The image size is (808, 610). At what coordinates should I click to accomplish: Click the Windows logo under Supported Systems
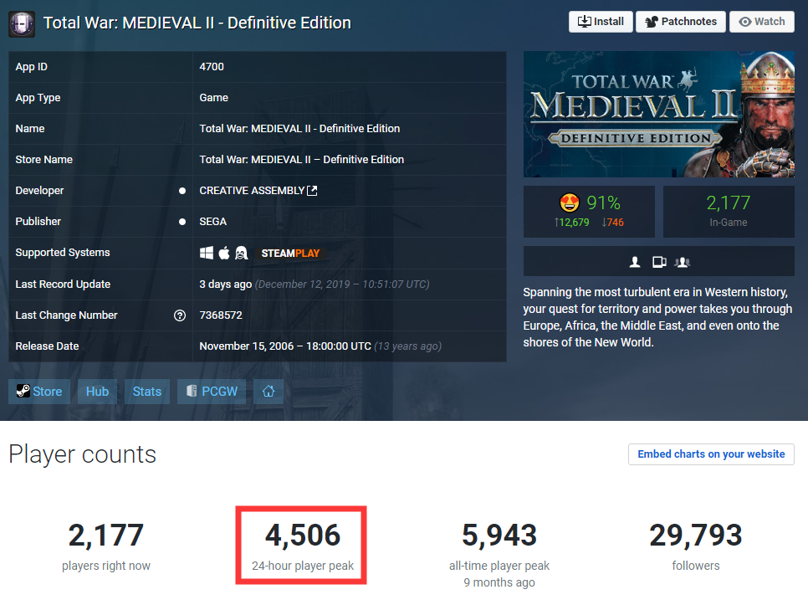pos(207,253)
